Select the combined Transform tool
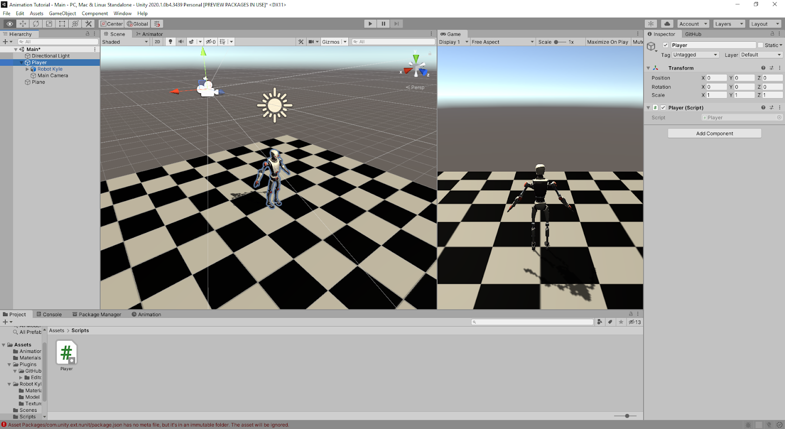The image size is (785, 429). pos(75,24)
